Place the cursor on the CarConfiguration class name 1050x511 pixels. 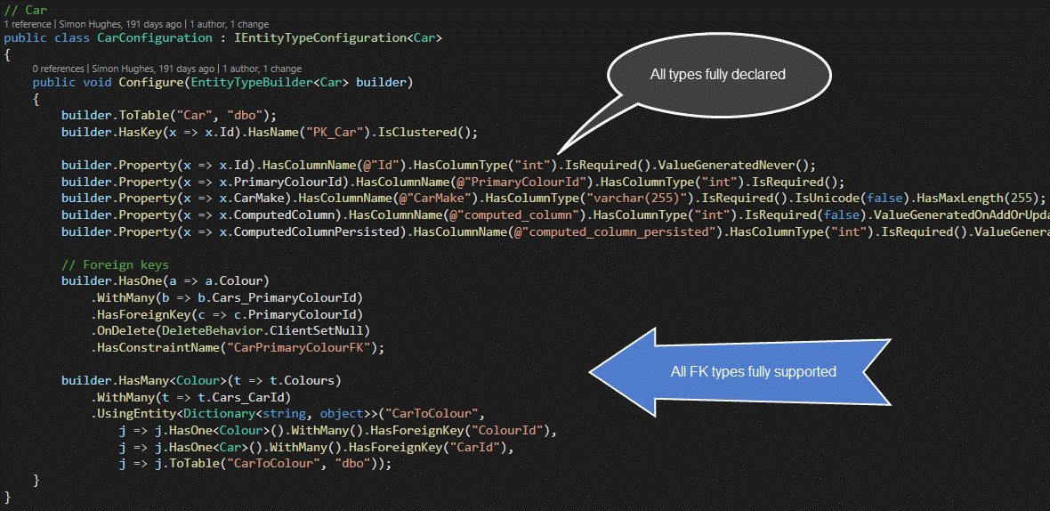pos(155,38)
